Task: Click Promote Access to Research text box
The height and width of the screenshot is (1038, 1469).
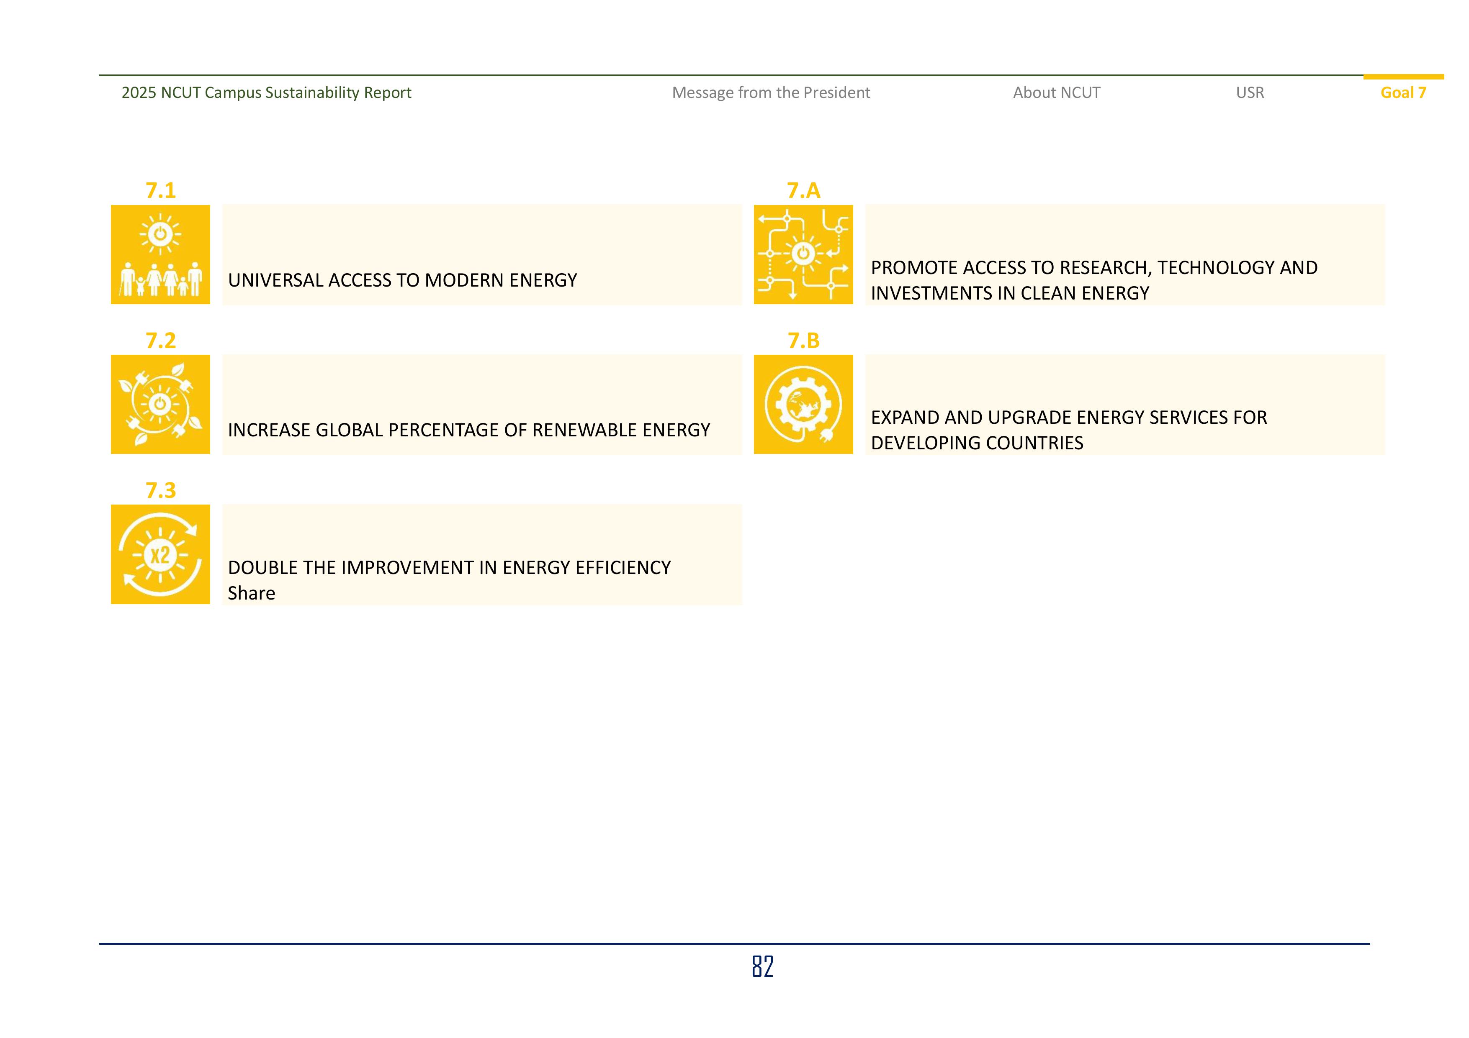Action: point(1093,280)
